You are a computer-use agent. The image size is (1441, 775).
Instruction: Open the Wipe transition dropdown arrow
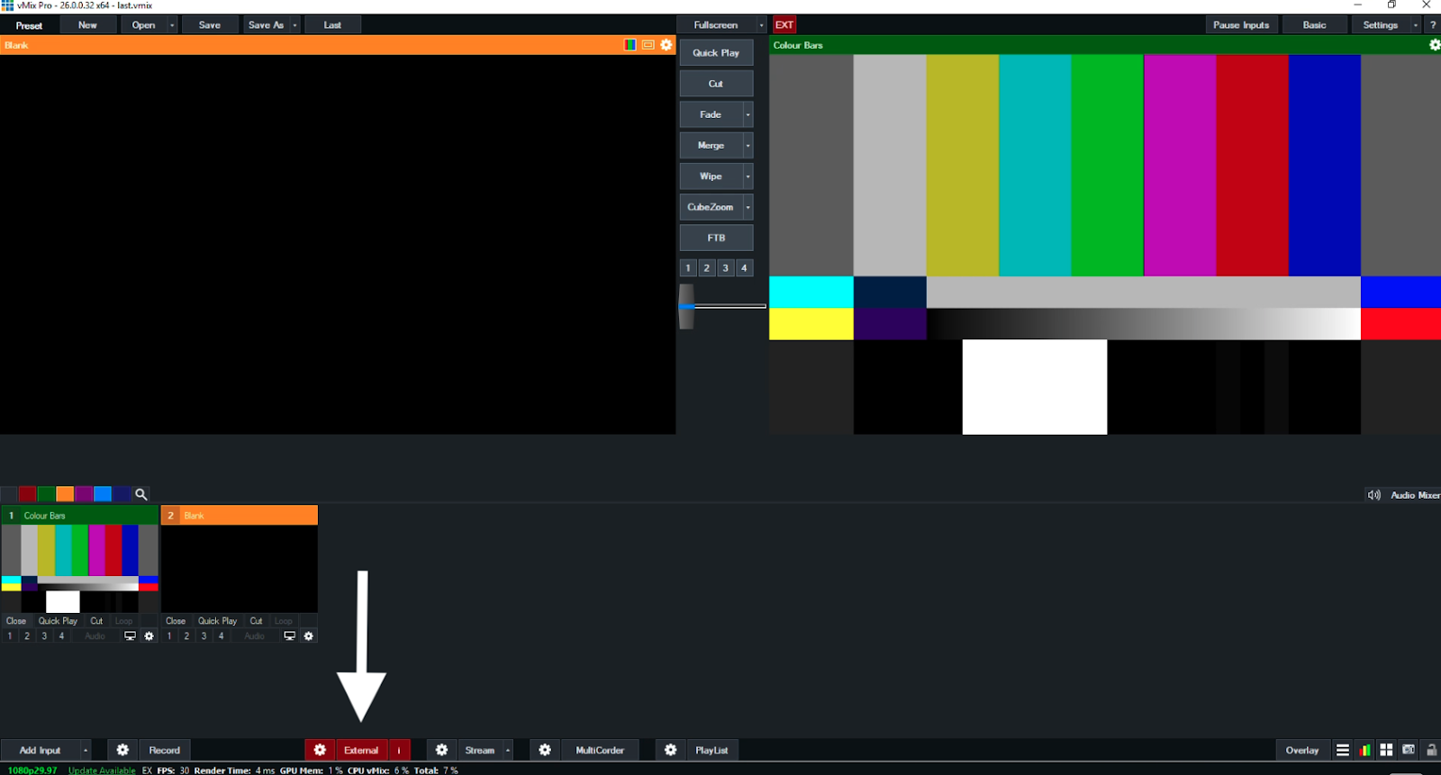point(748,176)
